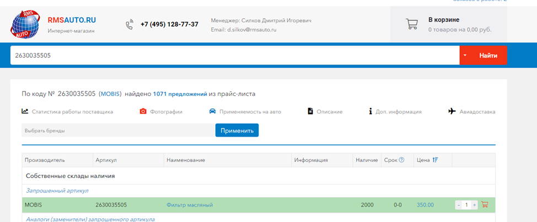Viewport: 537px width, 222px height.
Task: Click the article number search field
Action: [234, 56]
